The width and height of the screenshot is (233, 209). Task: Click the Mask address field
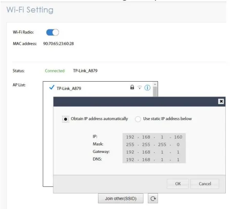[154, 144]
